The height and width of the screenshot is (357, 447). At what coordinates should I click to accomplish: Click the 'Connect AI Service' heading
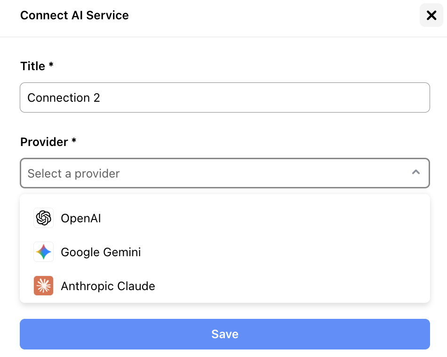74,16
